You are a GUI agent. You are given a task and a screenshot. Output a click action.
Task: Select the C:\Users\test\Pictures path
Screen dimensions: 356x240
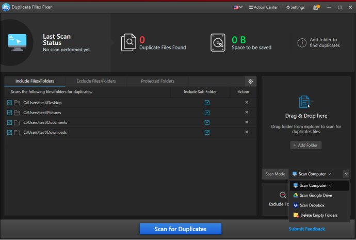42,113
